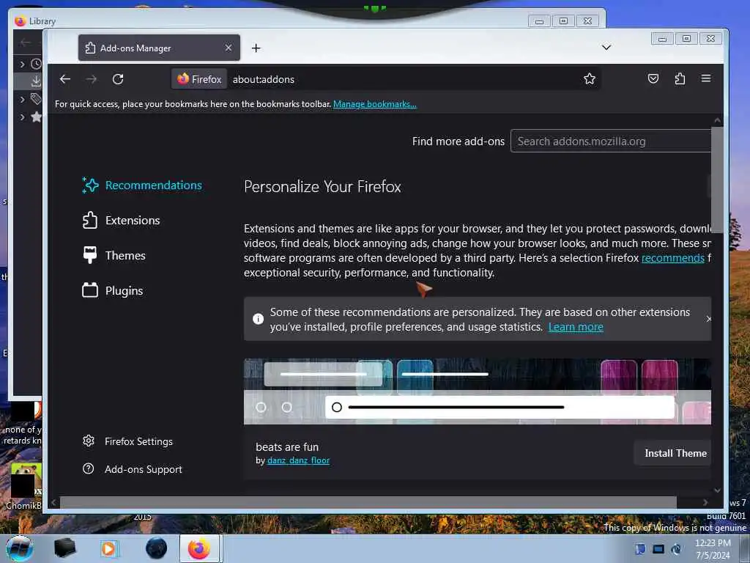Expand the History item in Library window
Image resolution: width=750 pixels, height=563 pixels.
click(22, 64)
